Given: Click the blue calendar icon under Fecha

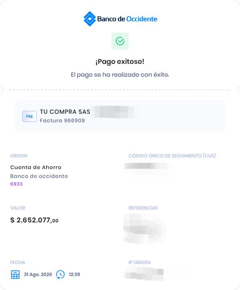Looking at the screenshot, I should (x=15, y=274).
